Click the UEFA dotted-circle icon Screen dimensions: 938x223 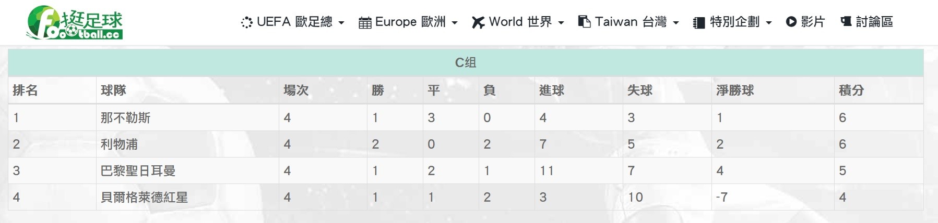(246, 22)
